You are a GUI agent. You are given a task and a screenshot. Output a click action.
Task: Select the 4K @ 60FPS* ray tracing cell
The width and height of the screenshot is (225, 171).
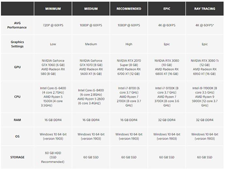click(204, 25)
